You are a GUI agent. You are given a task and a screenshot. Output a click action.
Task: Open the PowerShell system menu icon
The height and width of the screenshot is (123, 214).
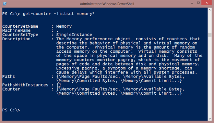pos(5,4)
